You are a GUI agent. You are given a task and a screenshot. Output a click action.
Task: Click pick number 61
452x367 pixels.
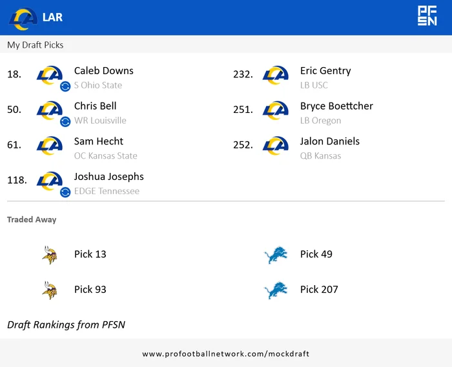click(x=14, y=144)
